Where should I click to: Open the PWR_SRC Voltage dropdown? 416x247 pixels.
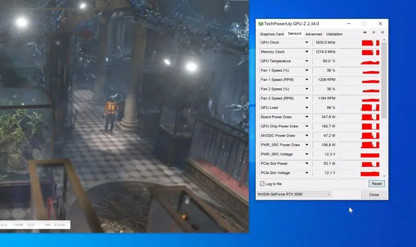307,154
